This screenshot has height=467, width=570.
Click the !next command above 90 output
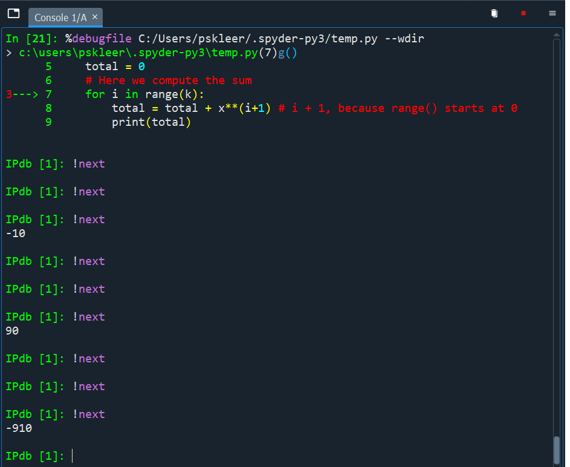point(89,317)
